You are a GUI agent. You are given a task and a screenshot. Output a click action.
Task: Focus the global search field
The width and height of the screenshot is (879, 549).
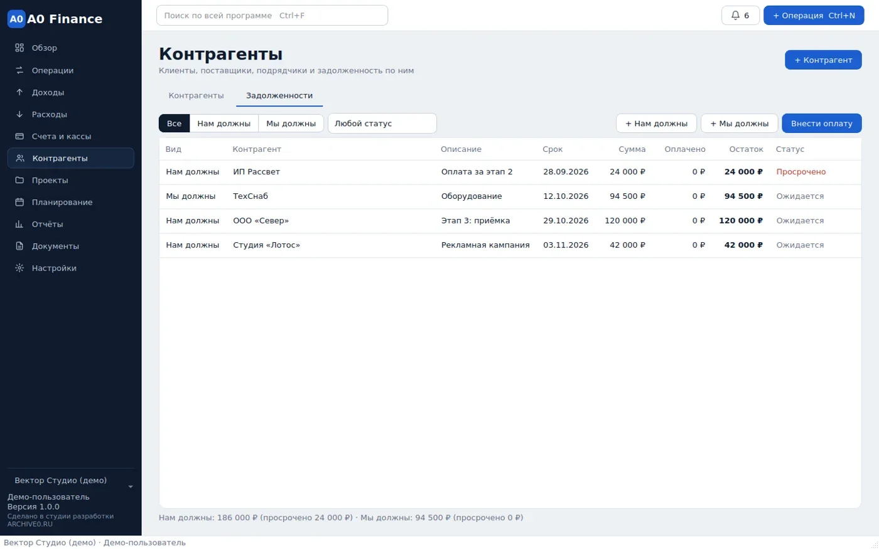[272, 16]
